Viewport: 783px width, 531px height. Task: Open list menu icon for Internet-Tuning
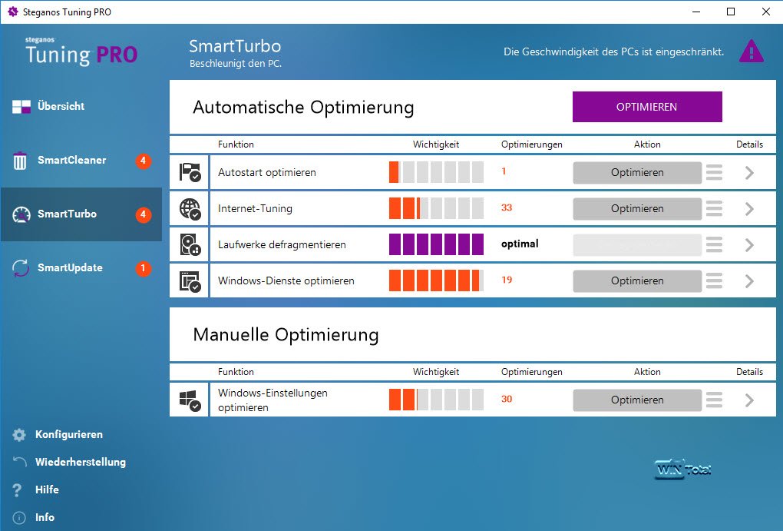[714, 208]
